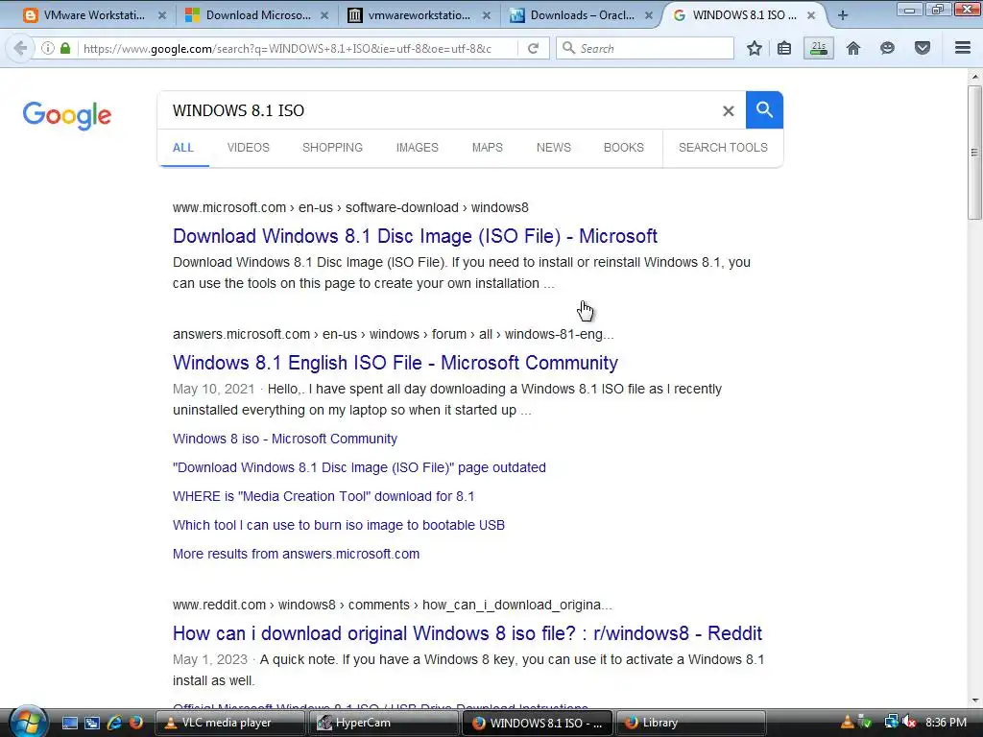Expand SEARCH TOOLS options
983x737 pixels.
point(723,148)
